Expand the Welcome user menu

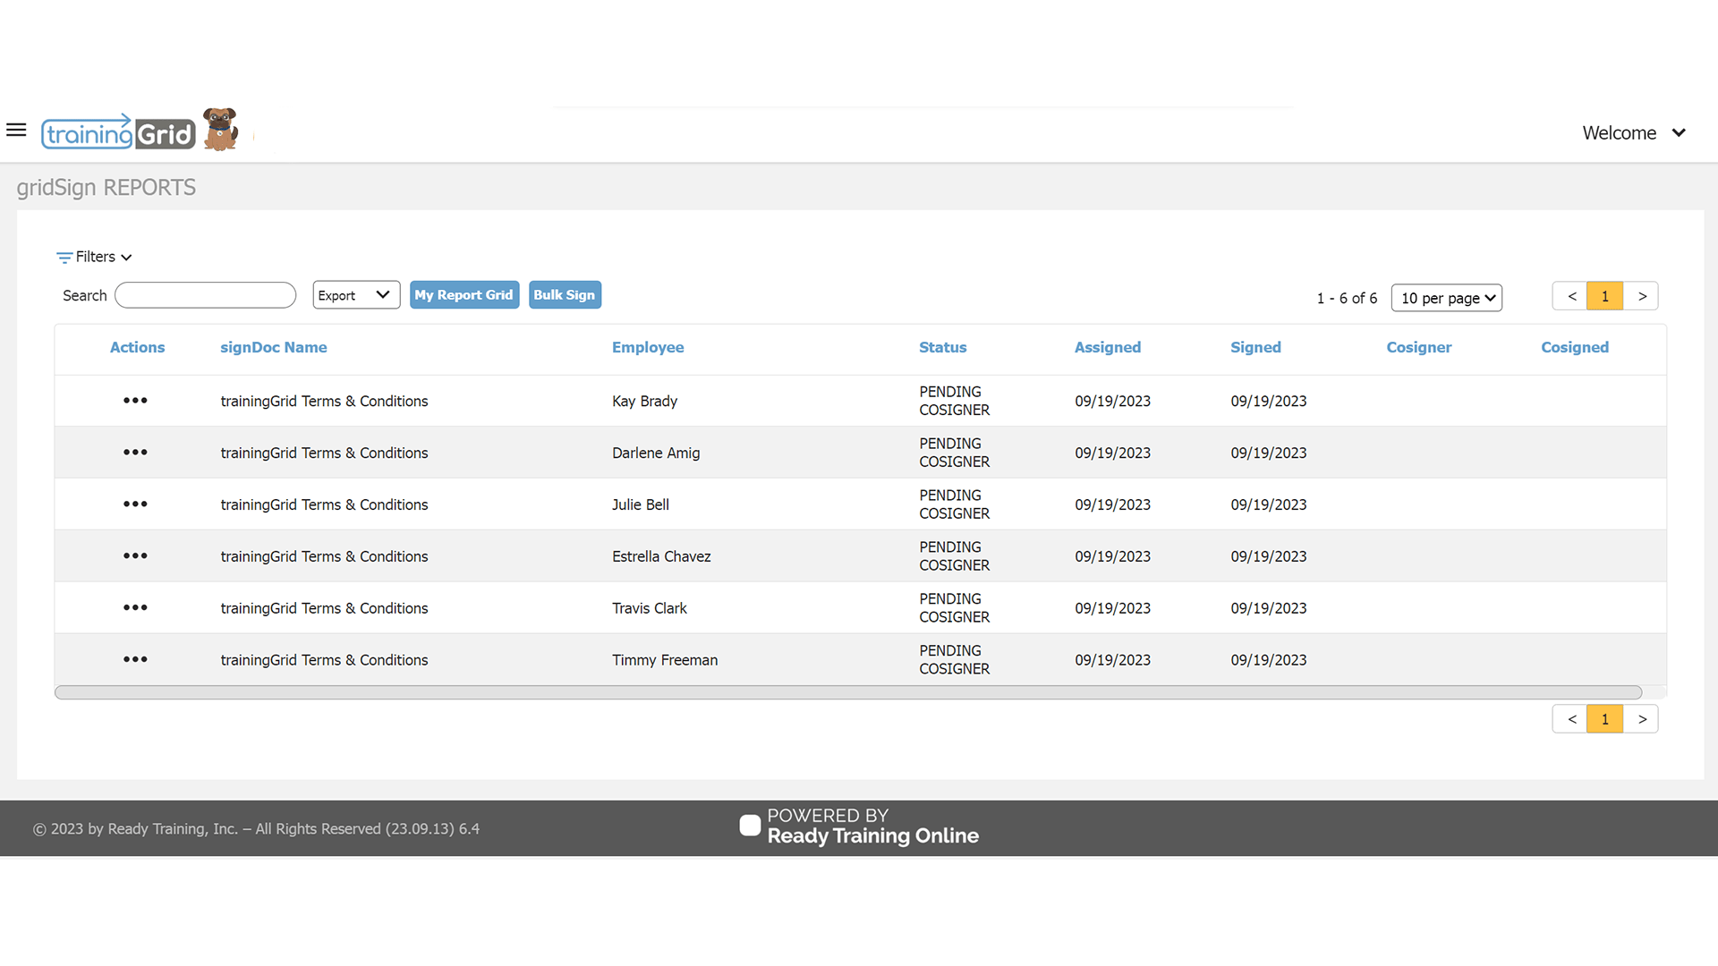1634,133
